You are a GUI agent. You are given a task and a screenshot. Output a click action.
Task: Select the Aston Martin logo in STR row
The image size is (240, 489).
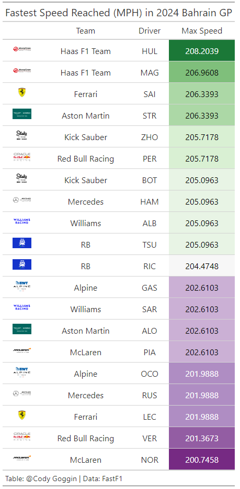pyautogui.click(x=22, y=114)
